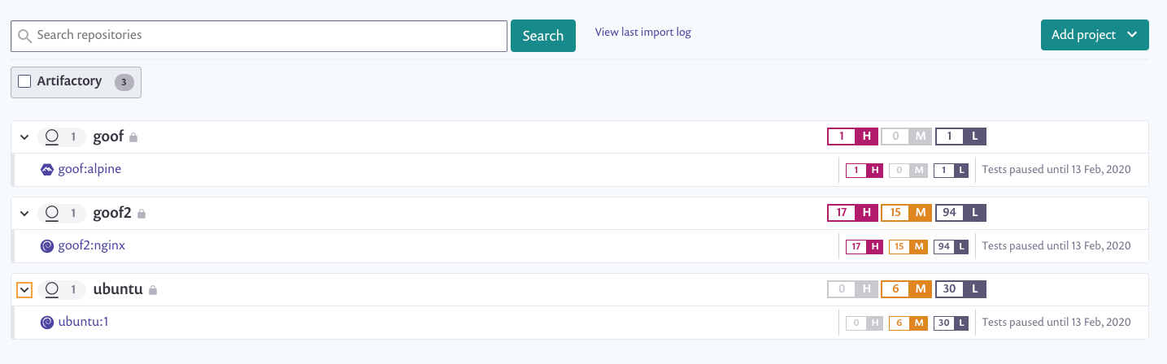
Task: Click goof2:nginx Tests paused until text
Action: 1056,245
